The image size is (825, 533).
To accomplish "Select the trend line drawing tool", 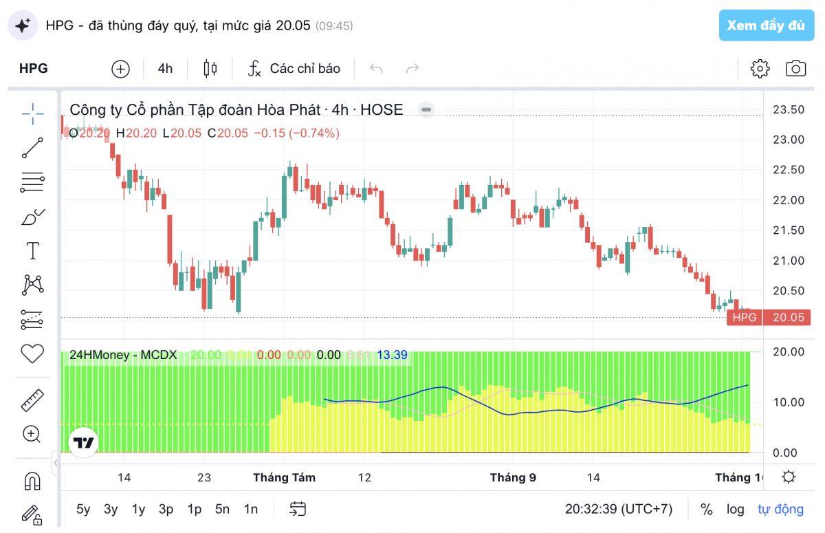I will (32, 148).
